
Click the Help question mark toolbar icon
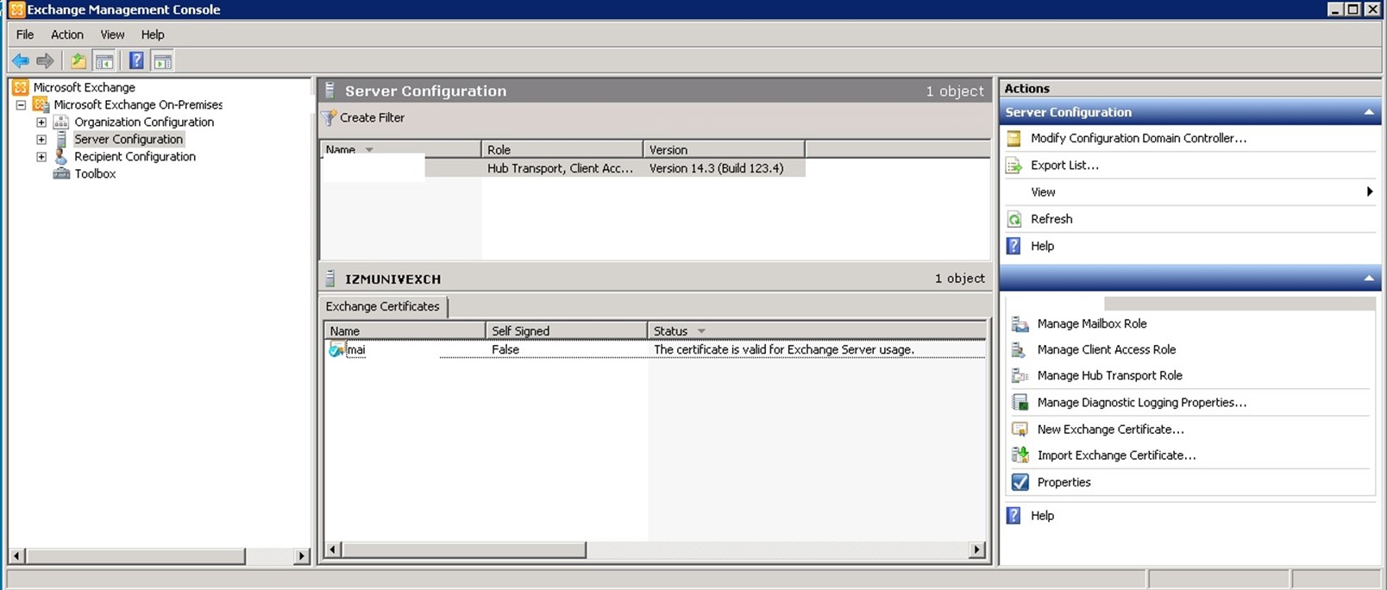pyautogui.click(x=136, y=60)
